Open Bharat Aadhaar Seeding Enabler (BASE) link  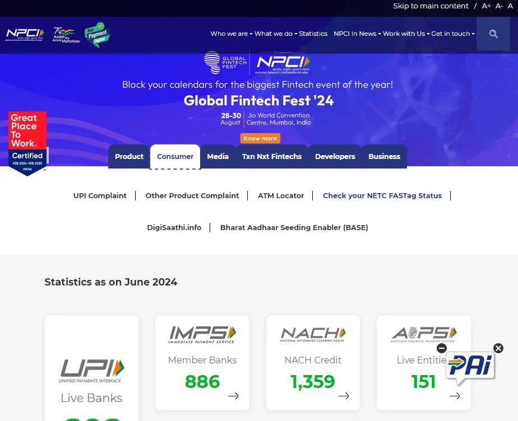coord(294,228)
